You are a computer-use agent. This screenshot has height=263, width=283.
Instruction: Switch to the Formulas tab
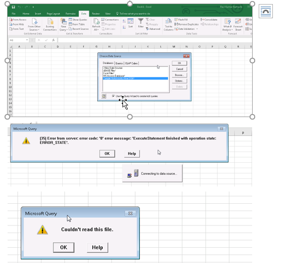70,14
